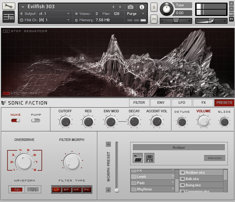Click the wrench edit-instrument icon
This screenshot has width=235, height=202.
[x=9, y=6]
